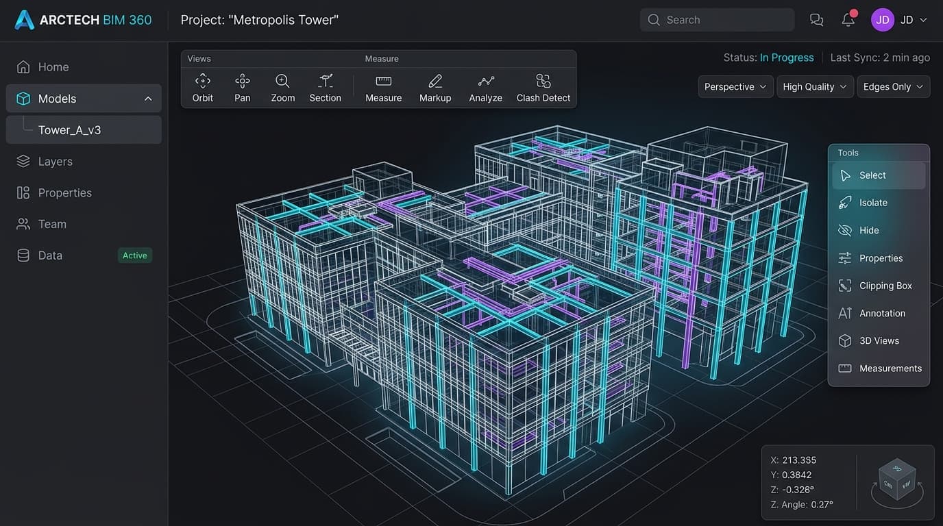Click the Home house icon in sidebar
943x526 pixels.
23,67
